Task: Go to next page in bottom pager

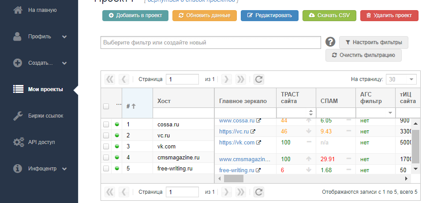Action: (x=227, y=192)
